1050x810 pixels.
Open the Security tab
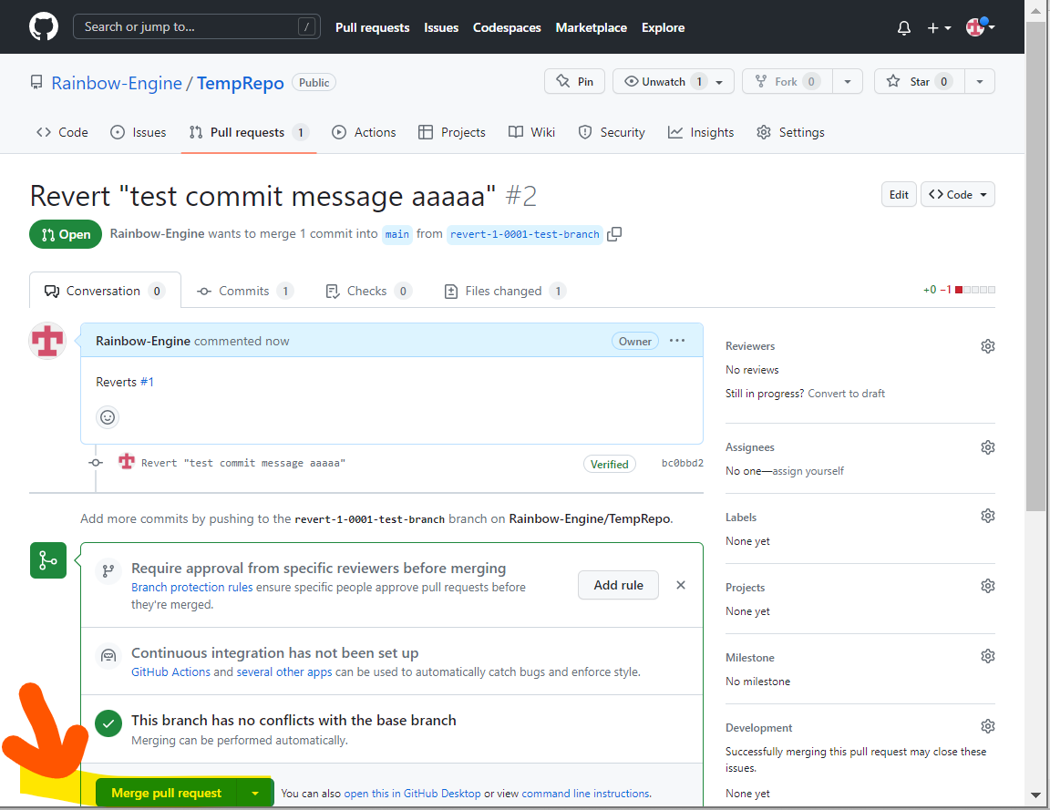coord(612,132)
